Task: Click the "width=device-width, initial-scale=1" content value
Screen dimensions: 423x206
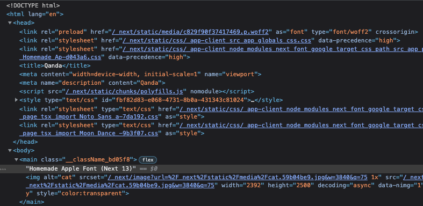Action: pos(135,74)
